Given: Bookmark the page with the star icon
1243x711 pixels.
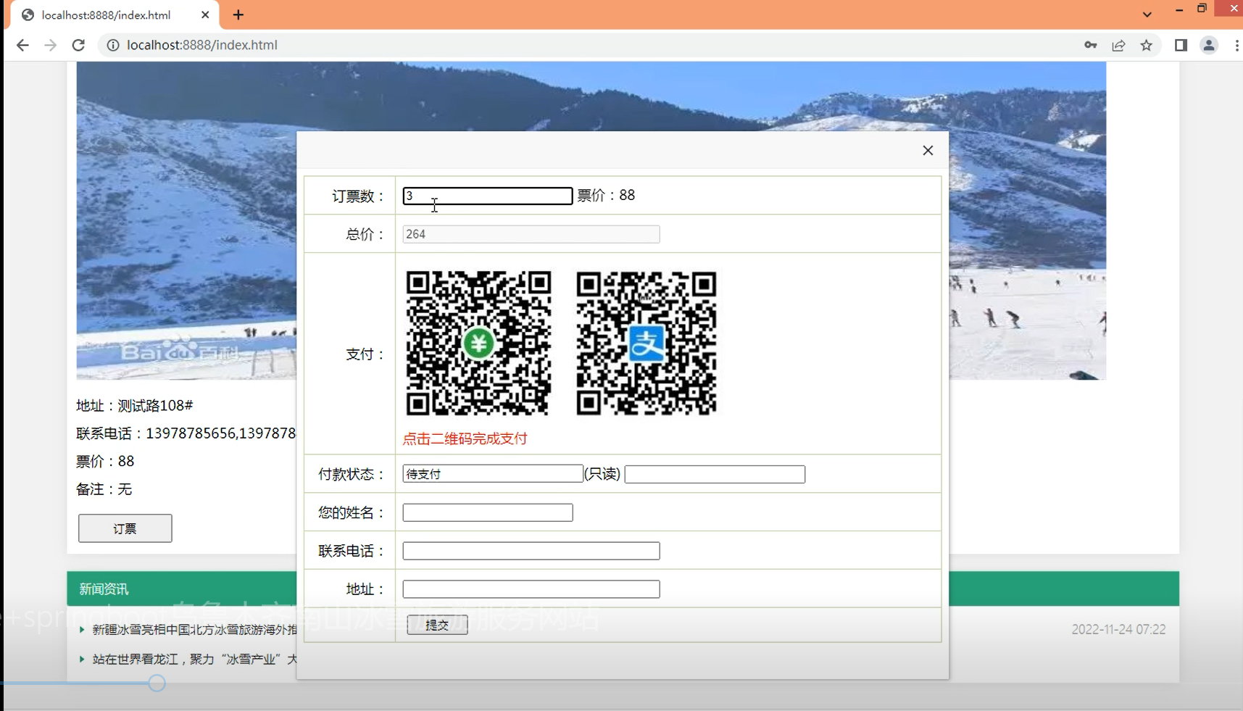Looking at the screenshot, I should 1147,45.
